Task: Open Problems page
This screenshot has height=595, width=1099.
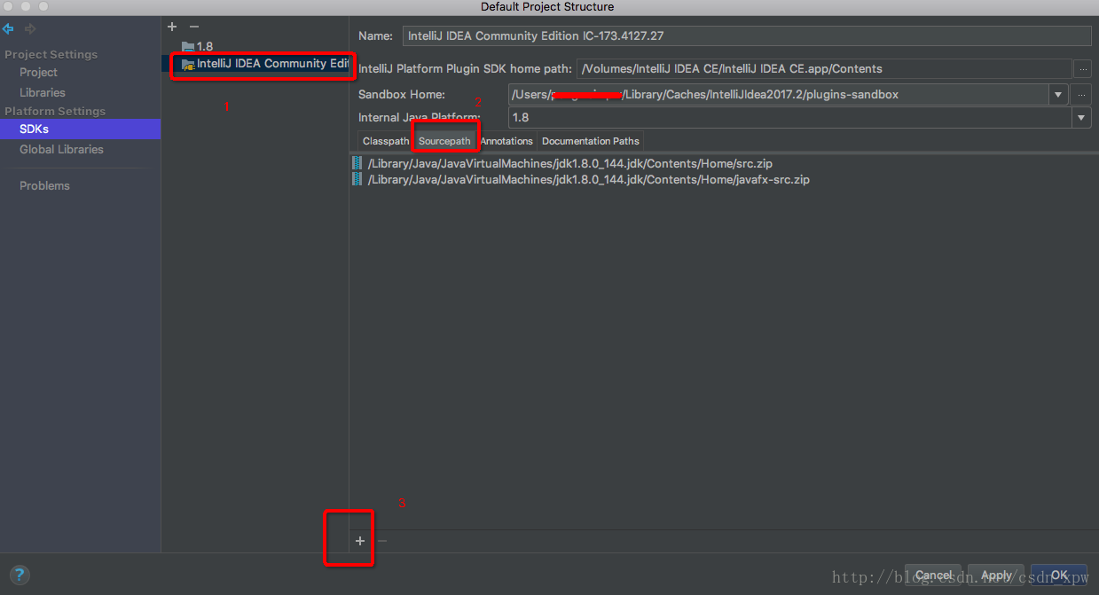Action: pos(44,185)
